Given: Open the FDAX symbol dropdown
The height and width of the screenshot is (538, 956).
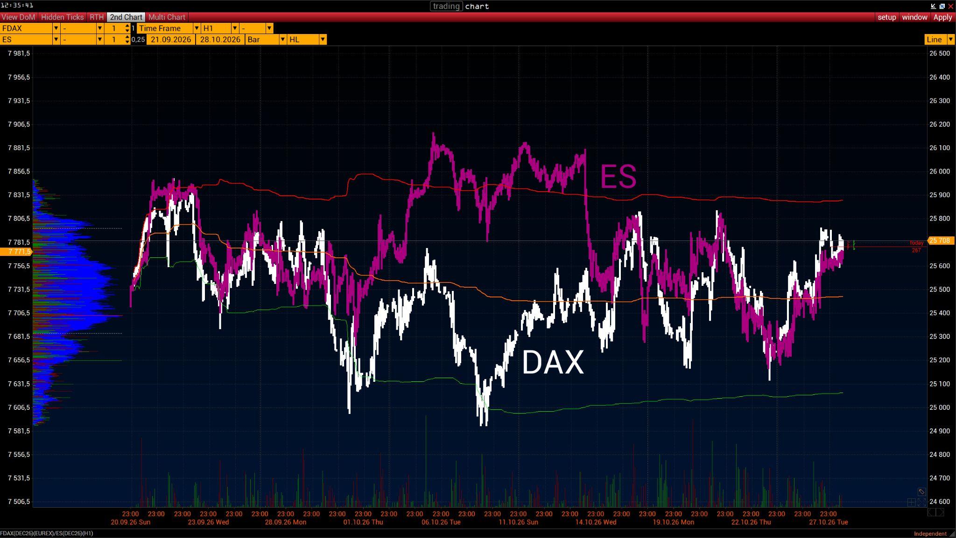Looking at the screenshot, I should (x=56, y=28).
